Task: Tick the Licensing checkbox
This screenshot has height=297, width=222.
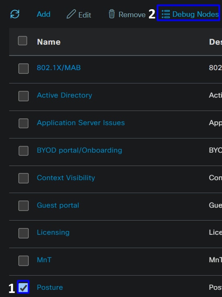Action: (24, 233)
